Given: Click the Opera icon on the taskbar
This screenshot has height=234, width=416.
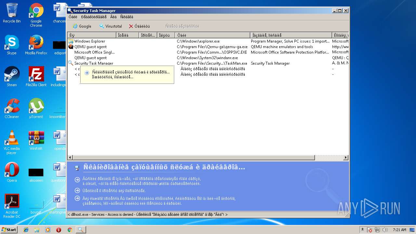Looking at the screenshot, I should (x=58, y=230).
